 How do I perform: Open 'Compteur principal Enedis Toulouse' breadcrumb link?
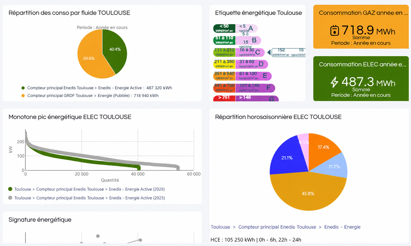277,227
